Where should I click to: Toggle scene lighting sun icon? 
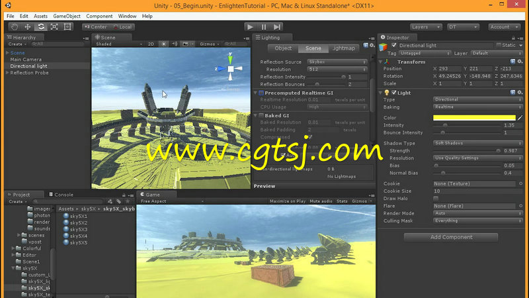click(163, 44)
